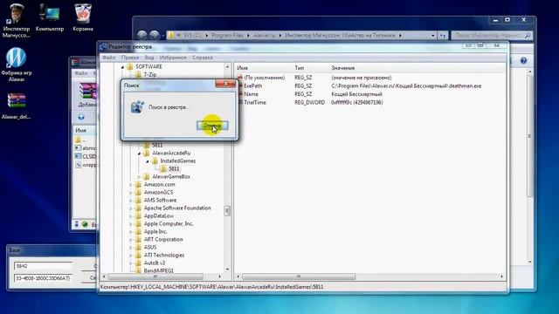Click the GUID input field in Base window
The width and height of the screenshot is (559, 314).
coord(43,277)
